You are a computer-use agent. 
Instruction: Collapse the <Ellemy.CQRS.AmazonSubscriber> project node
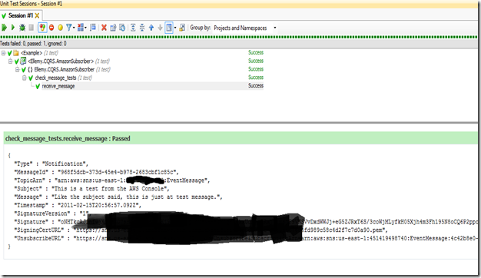click(x=11, y=61)
